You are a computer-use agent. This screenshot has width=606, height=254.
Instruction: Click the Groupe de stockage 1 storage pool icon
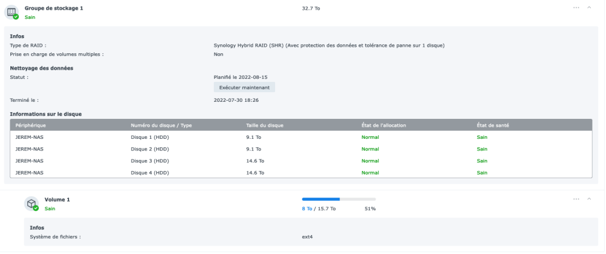pyautogui.click(x=12, y=12)
